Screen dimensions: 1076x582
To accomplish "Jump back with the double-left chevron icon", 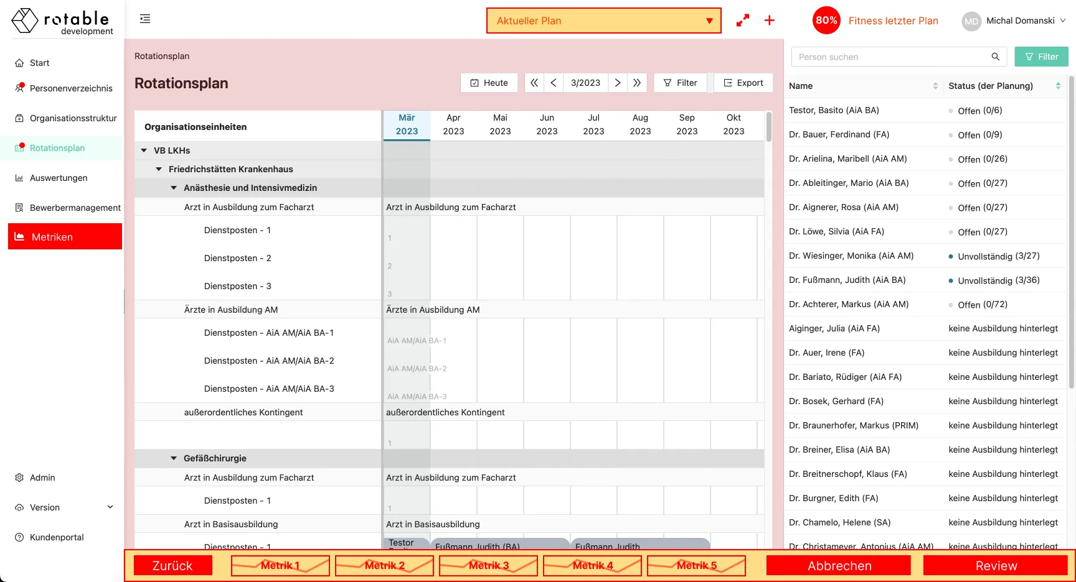I will point(534,83).
